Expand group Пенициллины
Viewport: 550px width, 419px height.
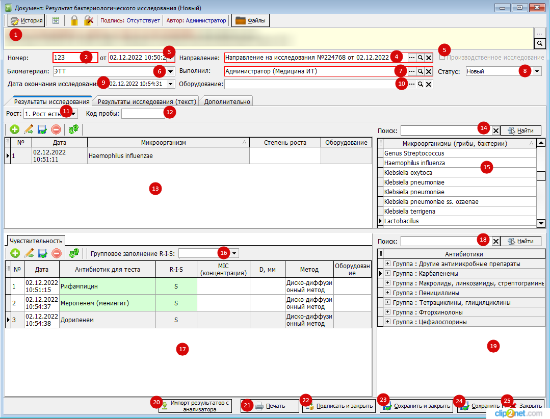click(387, 293)
